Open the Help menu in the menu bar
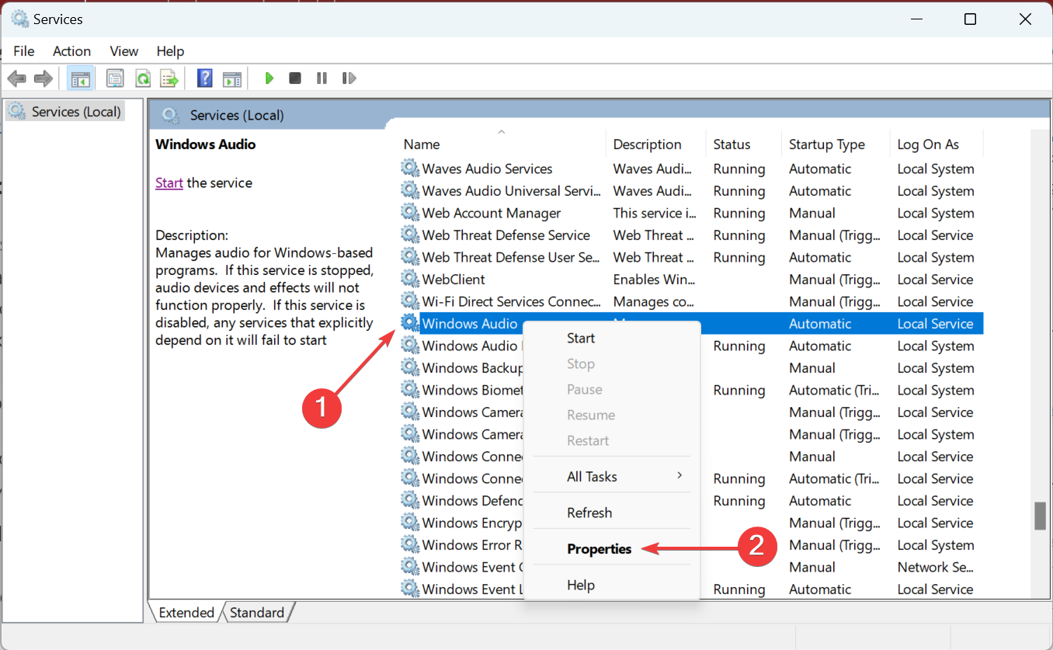1053x650 pixels. coord(170,51)
